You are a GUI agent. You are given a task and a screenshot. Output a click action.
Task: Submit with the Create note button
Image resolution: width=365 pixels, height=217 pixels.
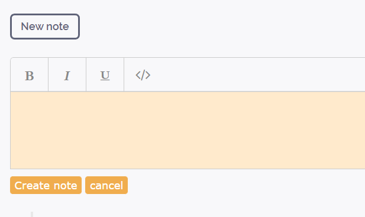46,185
